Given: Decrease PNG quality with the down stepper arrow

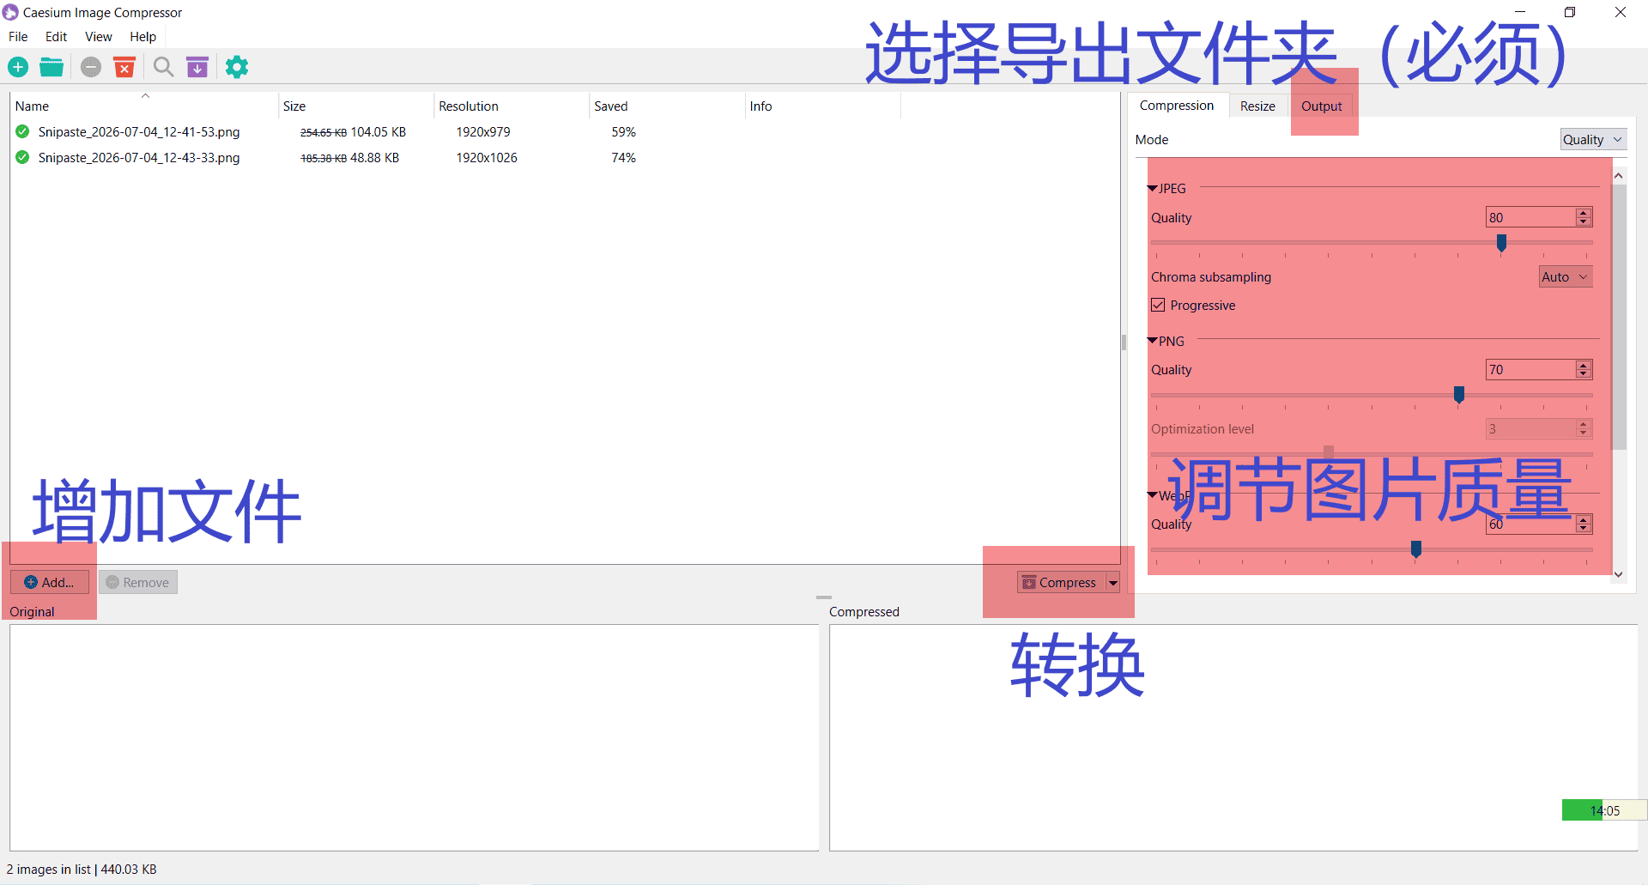Looking at the screenshot, I should (x=1584, y=374).
